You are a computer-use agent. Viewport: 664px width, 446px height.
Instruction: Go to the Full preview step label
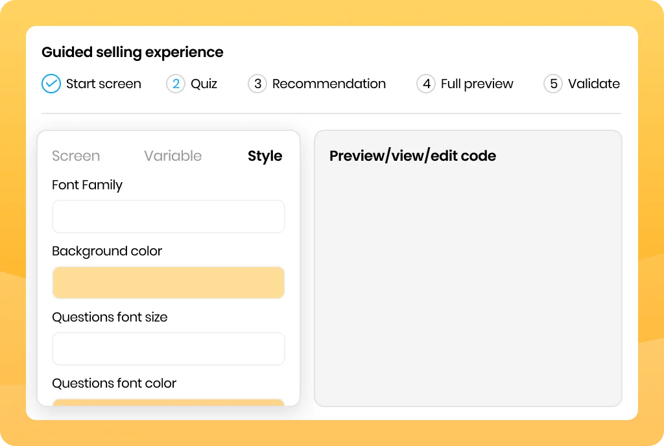coord(477,84)
